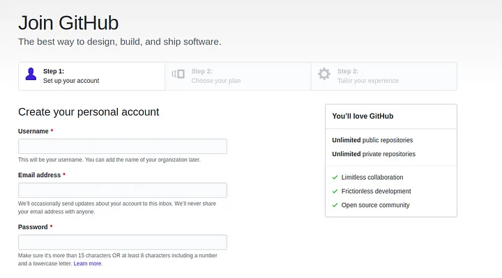The width and height of the screenshot is (502, 278).
Task: Click the Email address label
Action: pyautogui.click(x=39, y=175)
